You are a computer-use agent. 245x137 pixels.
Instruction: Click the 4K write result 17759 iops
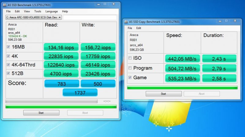tap(98, 56)
